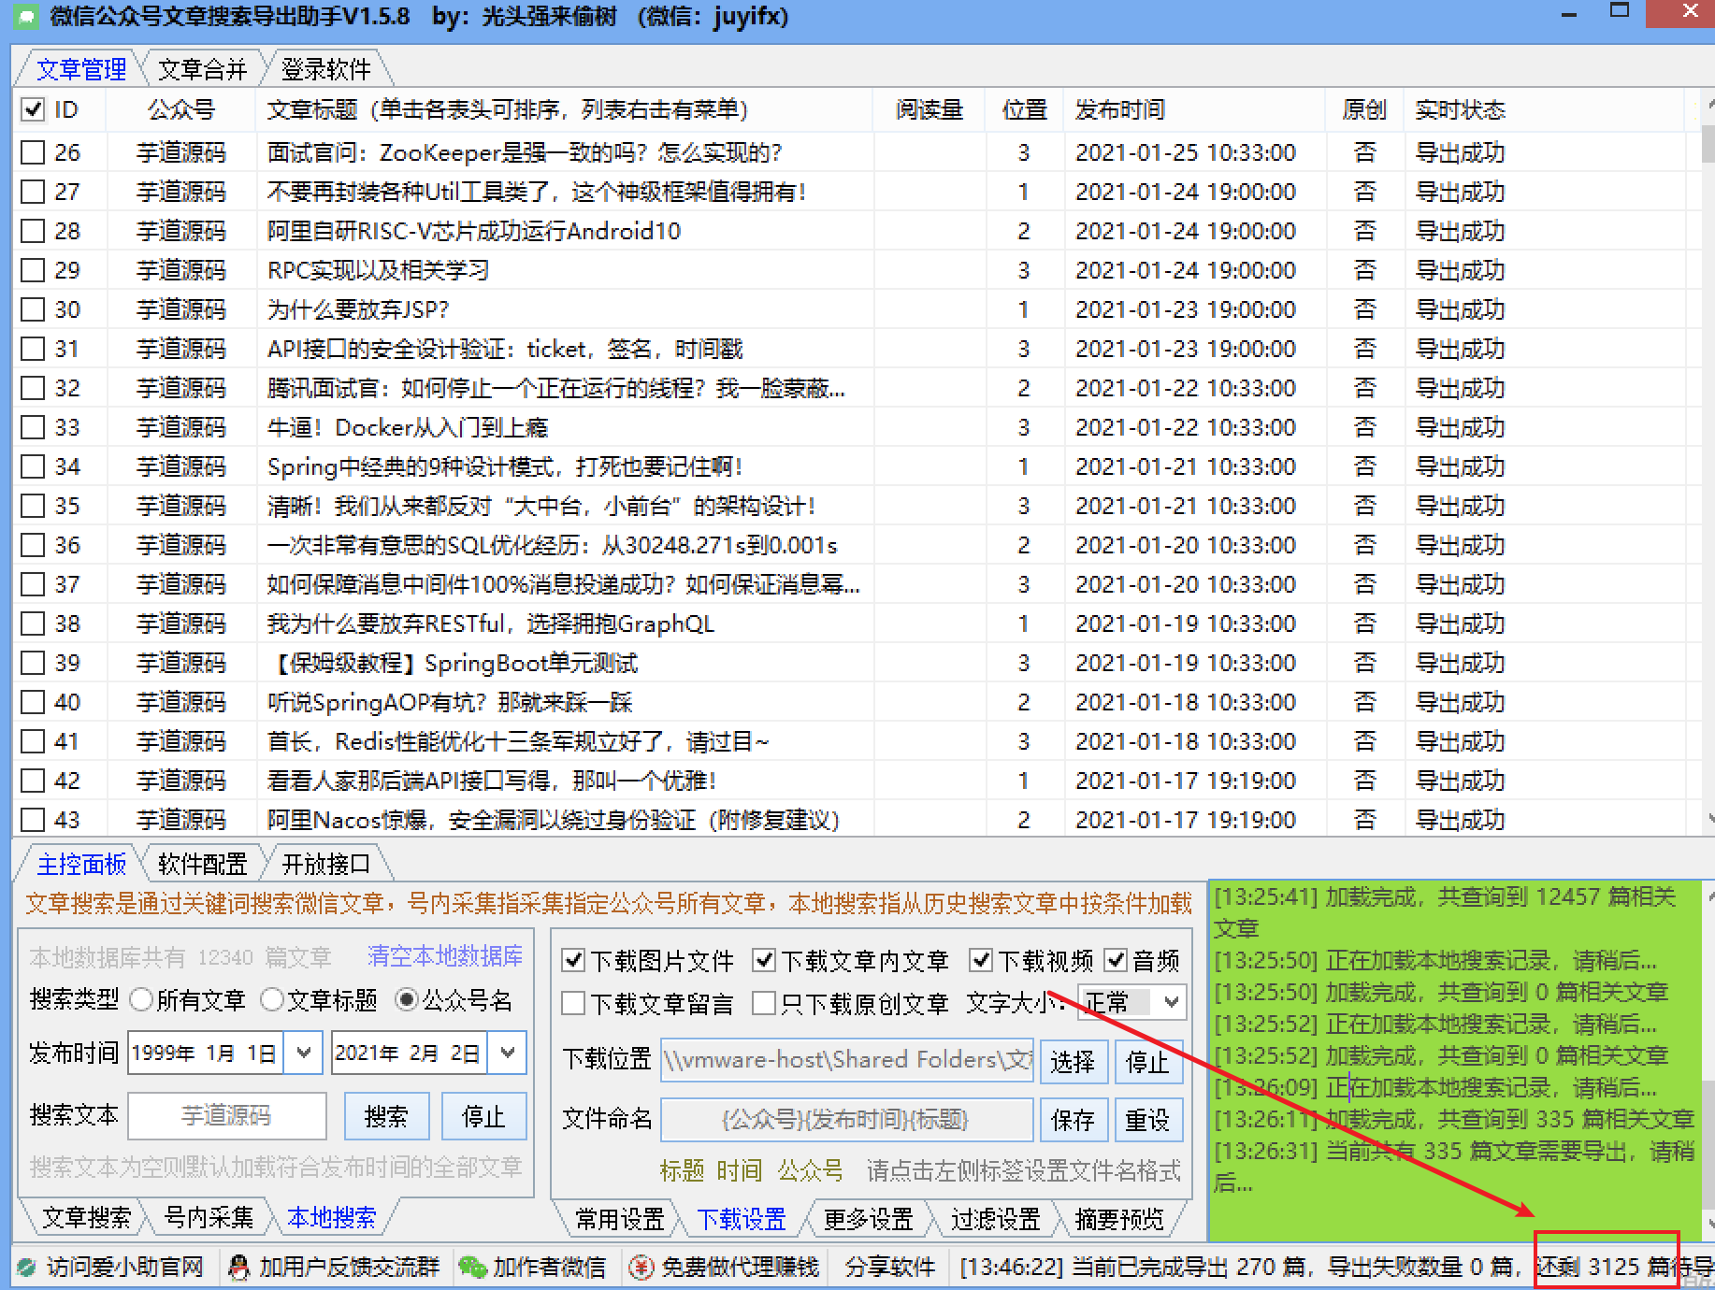Open 更多设置 tab
Viewport: 1715px width, 1290px height.
(x=869, y=1219)
